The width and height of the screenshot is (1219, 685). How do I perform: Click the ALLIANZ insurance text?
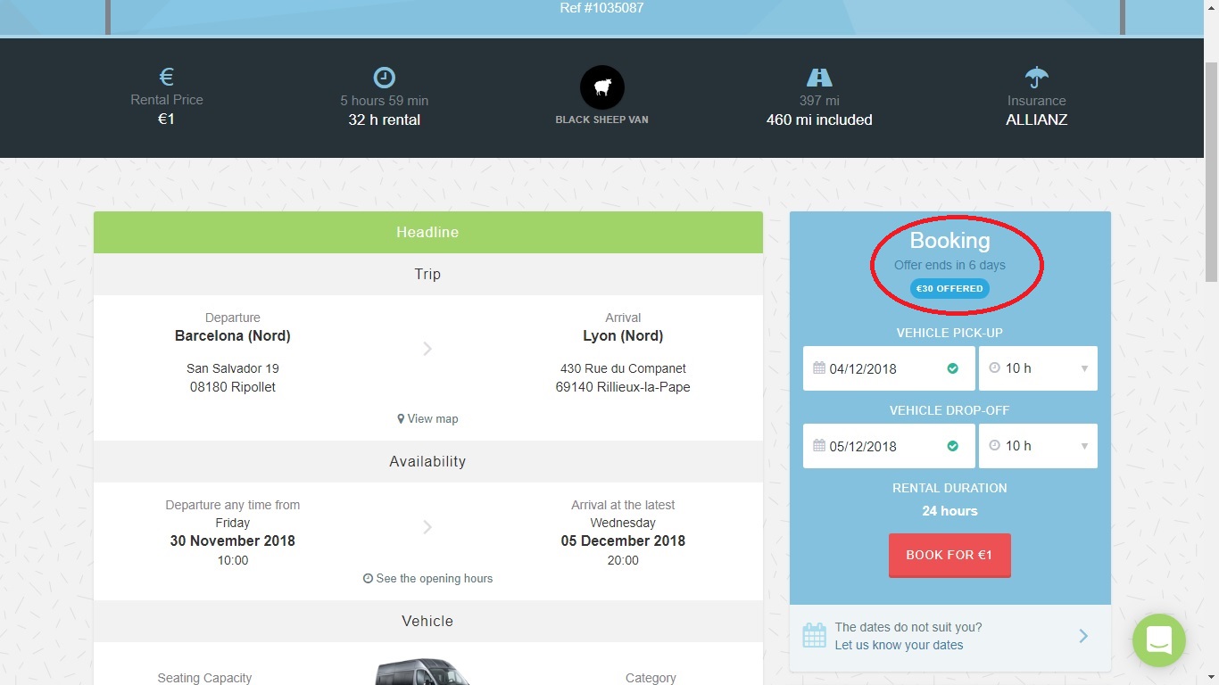click(x=1037, y=120)
